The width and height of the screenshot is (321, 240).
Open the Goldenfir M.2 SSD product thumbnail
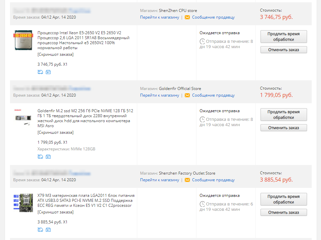[x=23, y=118]
